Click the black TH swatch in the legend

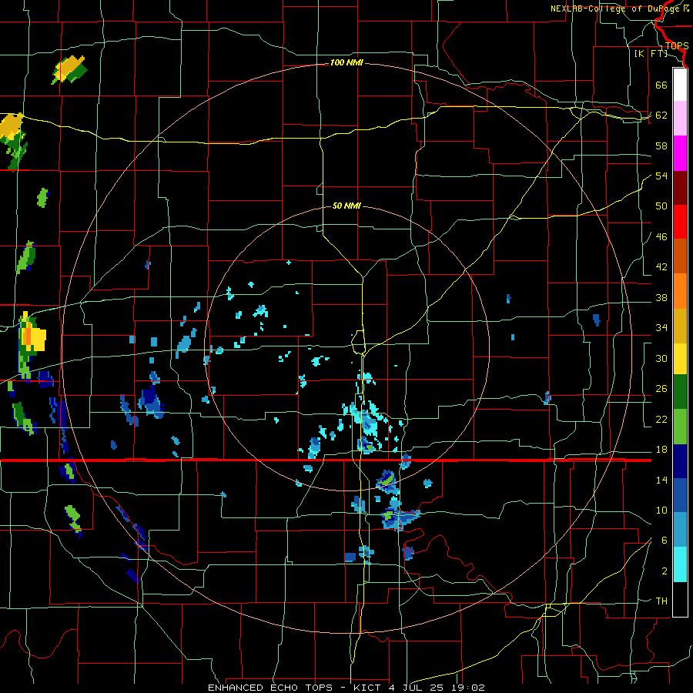tap(680, 599)
